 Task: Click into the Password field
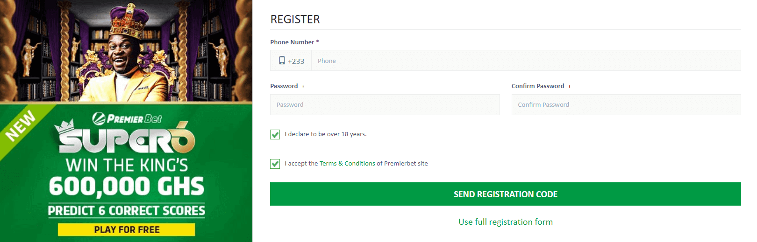[385, 105]
